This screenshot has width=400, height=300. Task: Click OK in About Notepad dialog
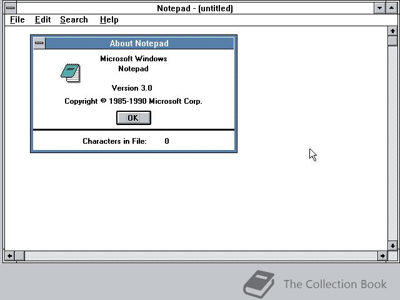coord(134,118)
